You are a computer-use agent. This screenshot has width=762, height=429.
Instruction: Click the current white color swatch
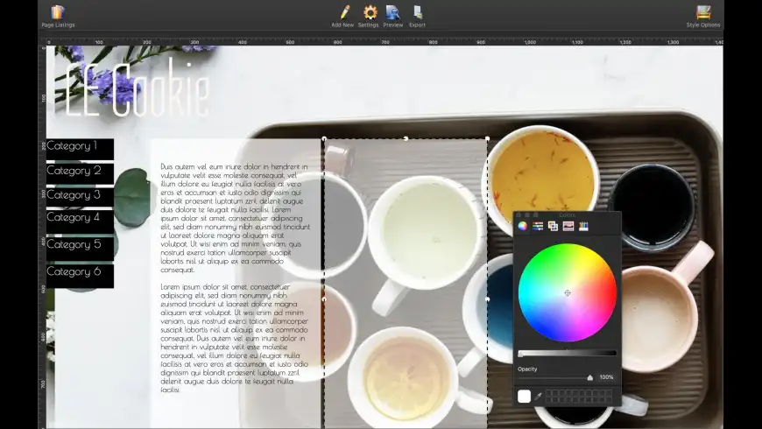(x=524, y=397)
